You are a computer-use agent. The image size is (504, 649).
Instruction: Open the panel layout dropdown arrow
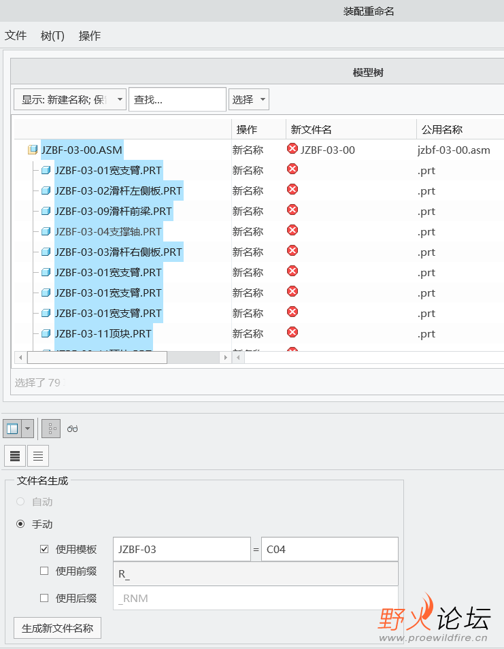click(28, 429)
